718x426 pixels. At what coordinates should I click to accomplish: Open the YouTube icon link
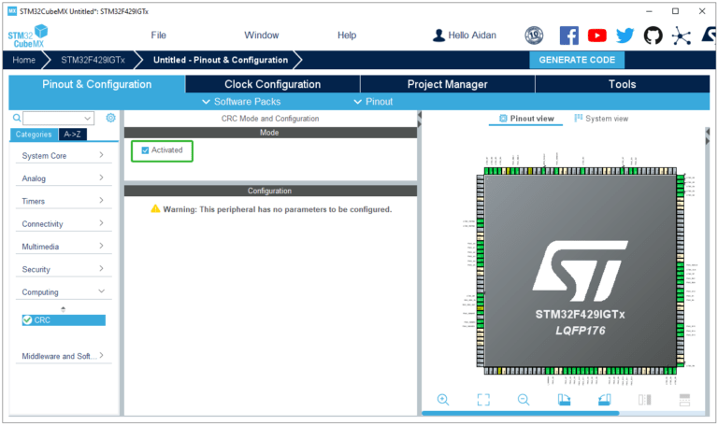[x=596, y=35]
